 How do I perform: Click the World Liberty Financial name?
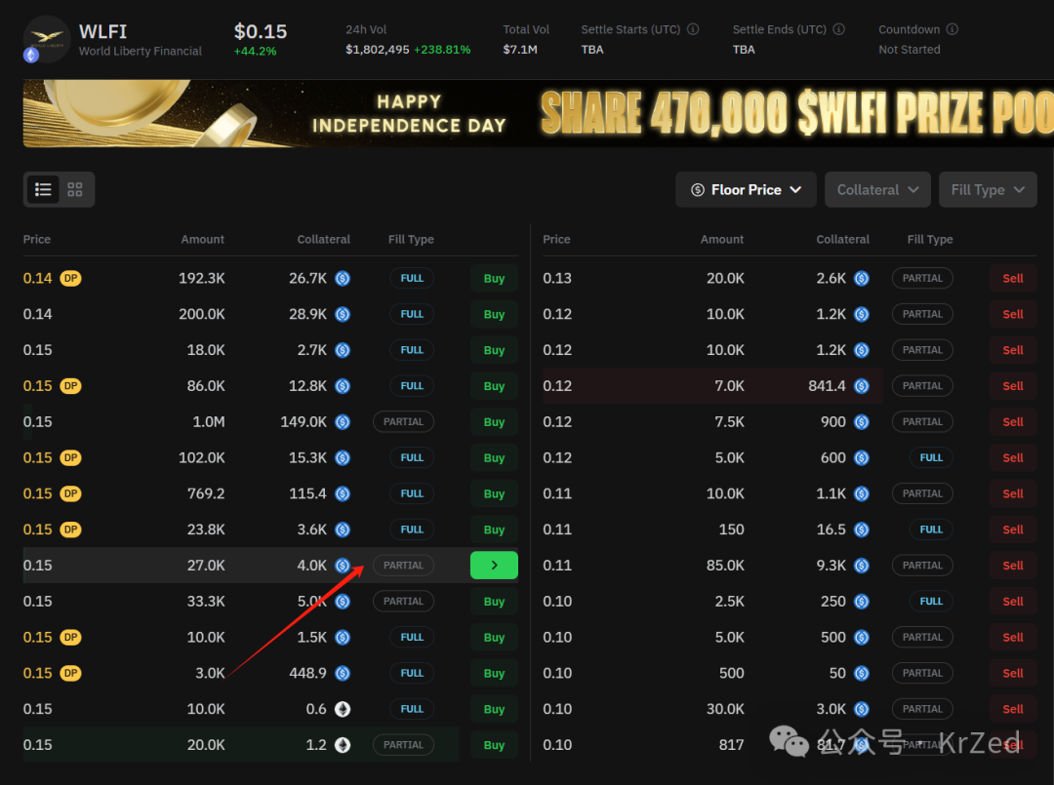pyautogui.click(x=140, y=51)
